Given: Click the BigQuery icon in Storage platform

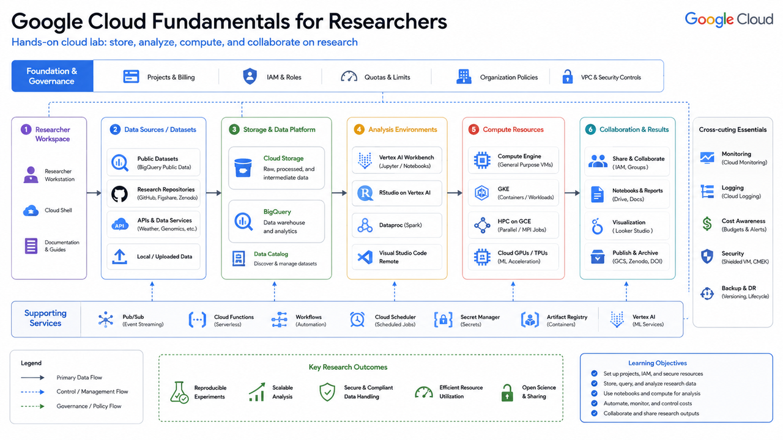Looking at the screenshot, I should pyautogui.click(x=243, y=221).
